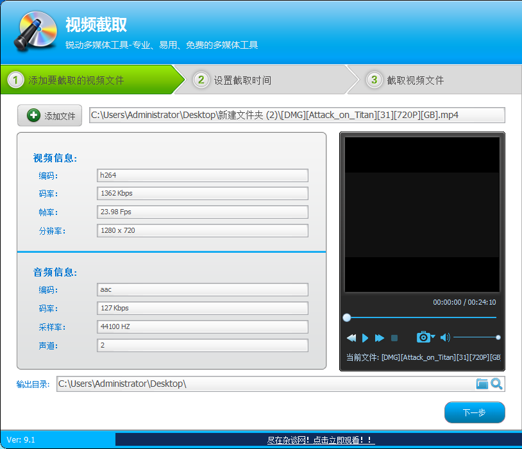This screenshot has height=449, width=522.
Task: Click the frame rate field 23.98 Fps
Action: [x=203, y=212]
